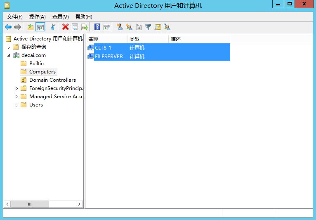Expand the ForeignSecurityPrincipals node
316x220 pixels.
17,88
